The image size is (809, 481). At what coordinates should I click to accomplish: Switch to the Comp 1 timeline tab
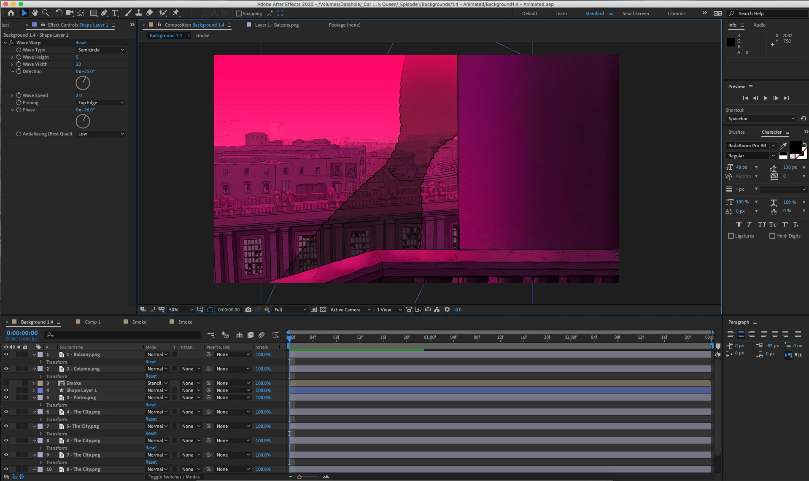pyautogui.click(x=92, y=322)
